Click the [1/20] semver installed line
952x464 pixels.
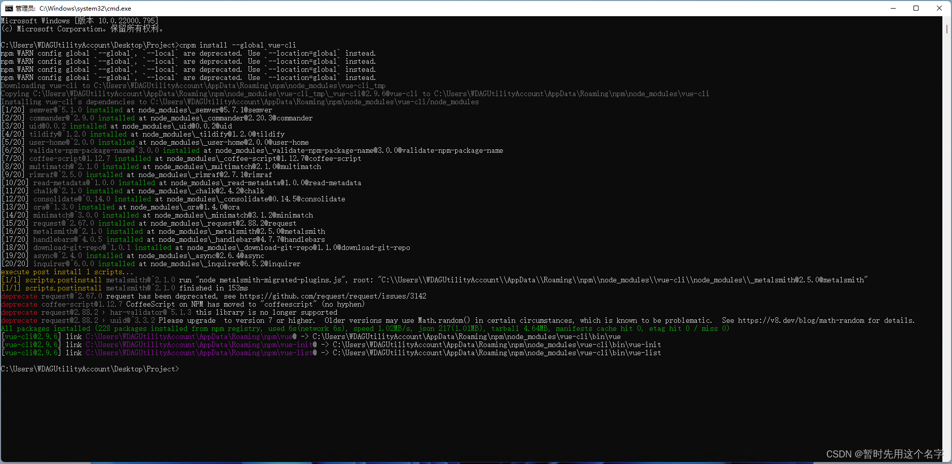coord(136,110)
